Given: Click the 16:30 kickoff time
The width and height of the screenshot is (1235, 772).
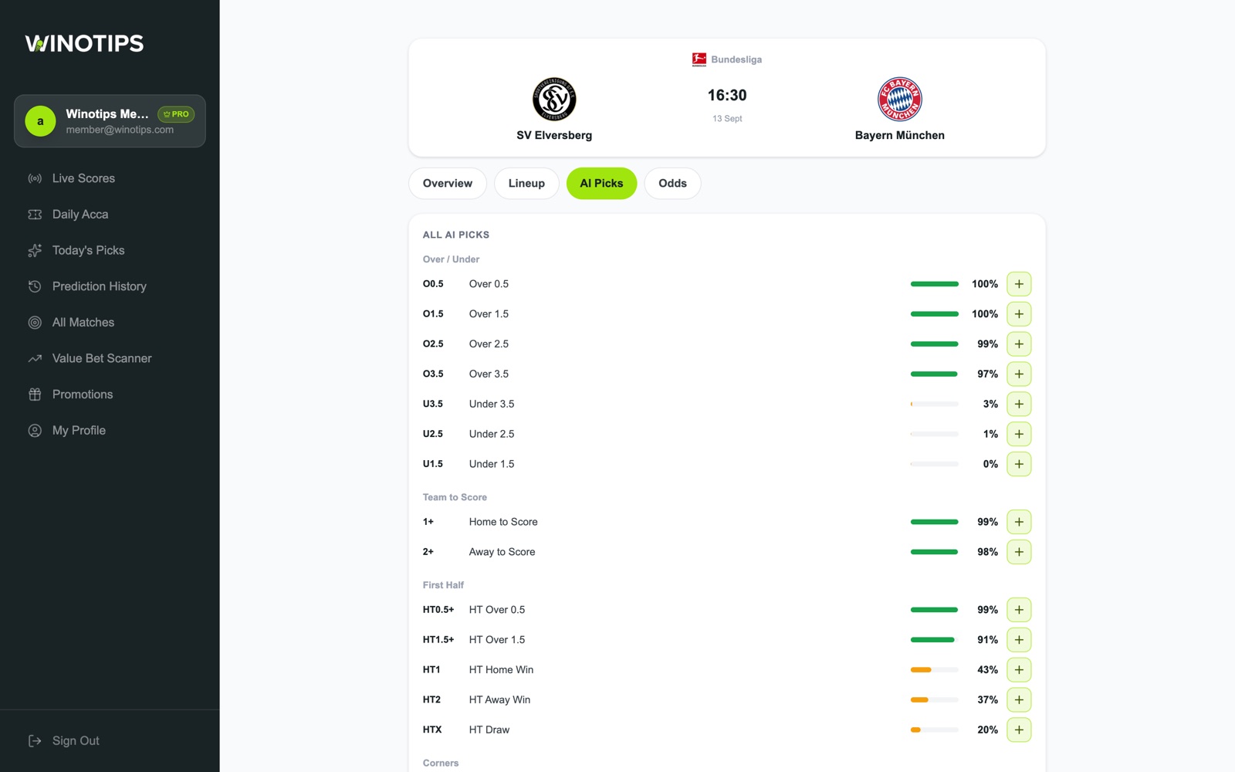Looking at the screenshot, I should click(727, 96).
